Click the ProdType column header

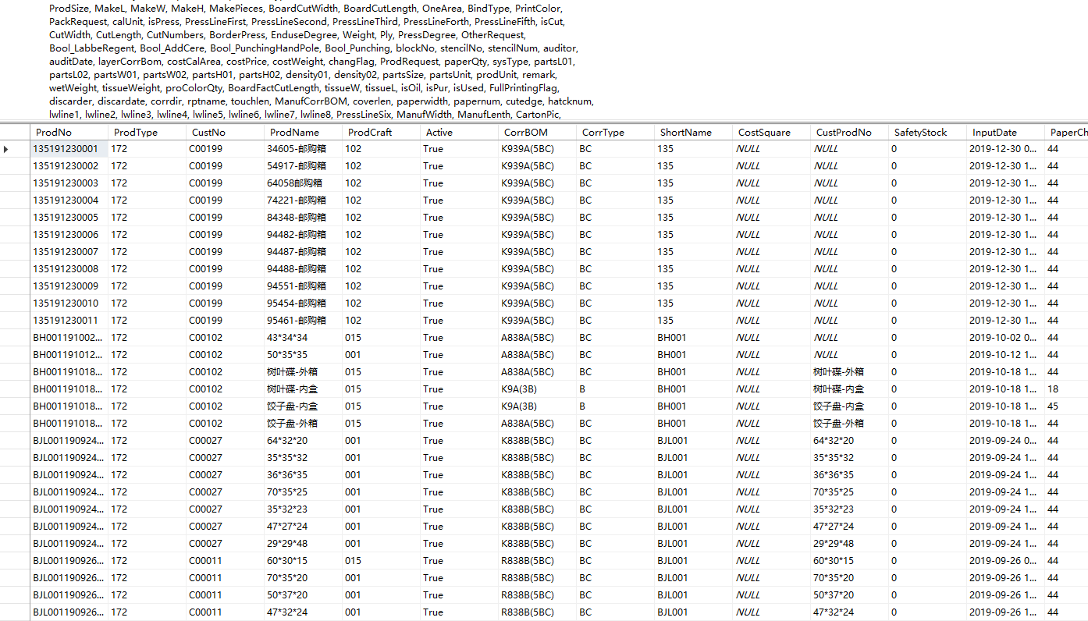(x=147, y=132)
